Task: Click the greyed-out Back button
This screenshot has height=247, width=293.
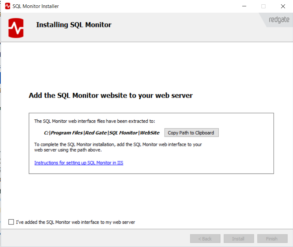Action: tap(205, 239)
